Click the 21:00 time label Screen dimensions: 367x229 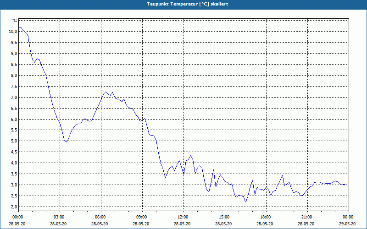click(x=307, y=217)
